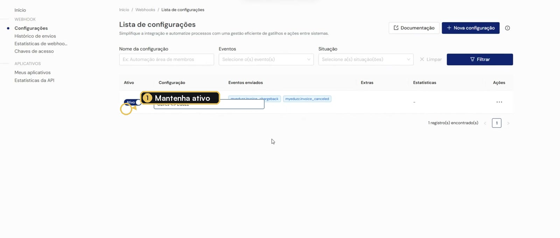The image size is (560, 238).
Task: Open Chaves de acesso
Action: click(34, 51)
